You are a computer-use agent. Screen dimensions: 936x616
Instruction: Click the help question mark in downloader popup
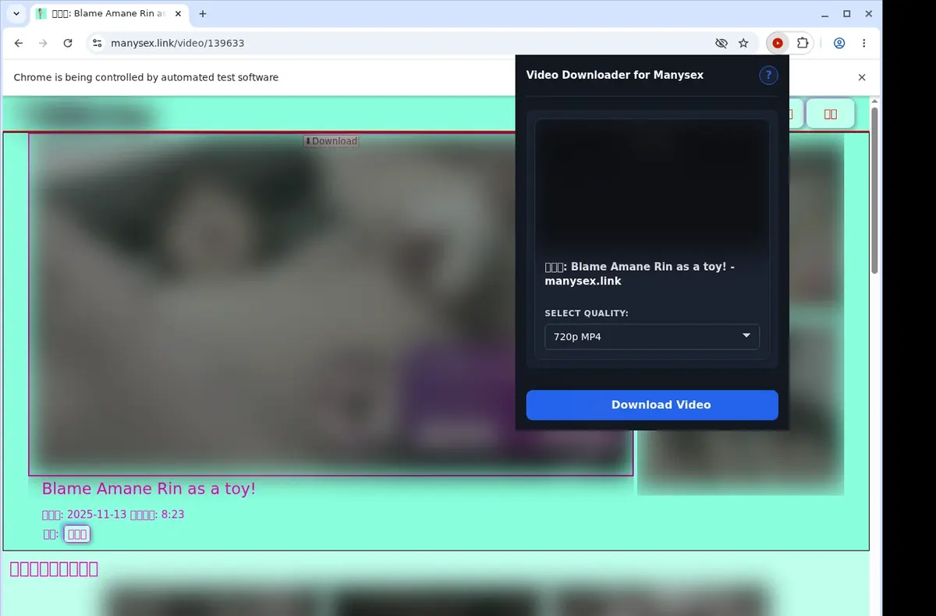(x=768, y=75)
